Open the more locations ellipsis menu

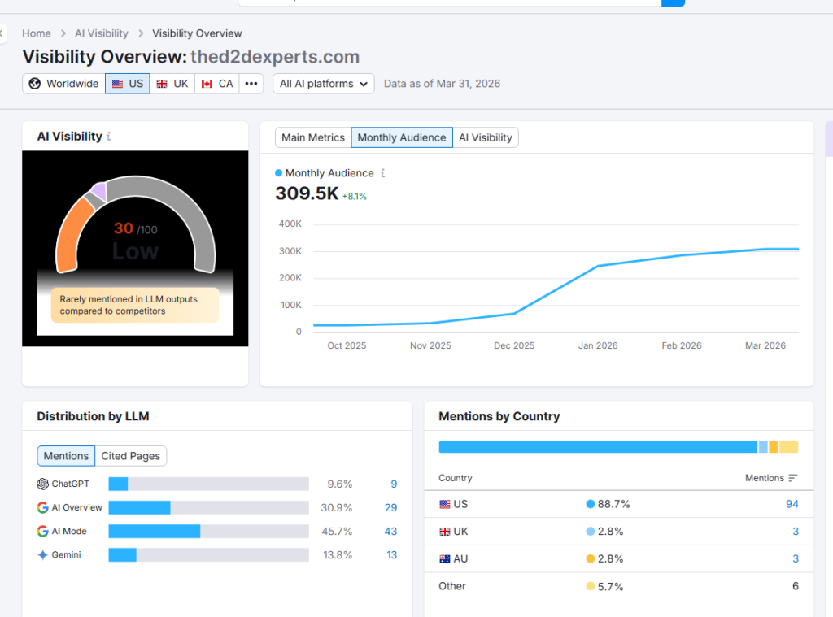(x=251, y=83)
